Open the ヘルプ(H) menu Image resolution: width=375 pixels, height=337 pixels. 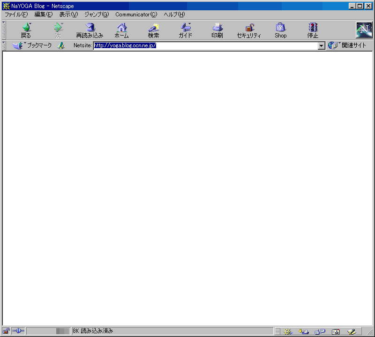point(174,15)
